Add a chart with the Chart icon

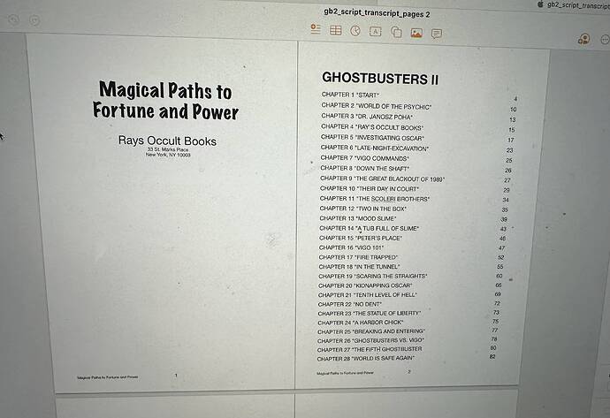(x=355, y=31)
